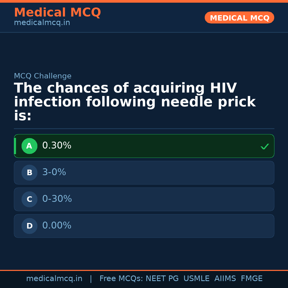This screenshot has width=288, height=288.
Task: Open the medicalmcq.in link in the footer
Action: click(x=54, y=279)
